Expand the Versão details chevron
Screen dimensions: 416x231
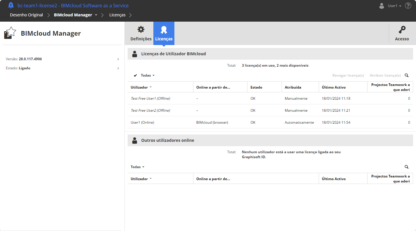tap(118, 59)
